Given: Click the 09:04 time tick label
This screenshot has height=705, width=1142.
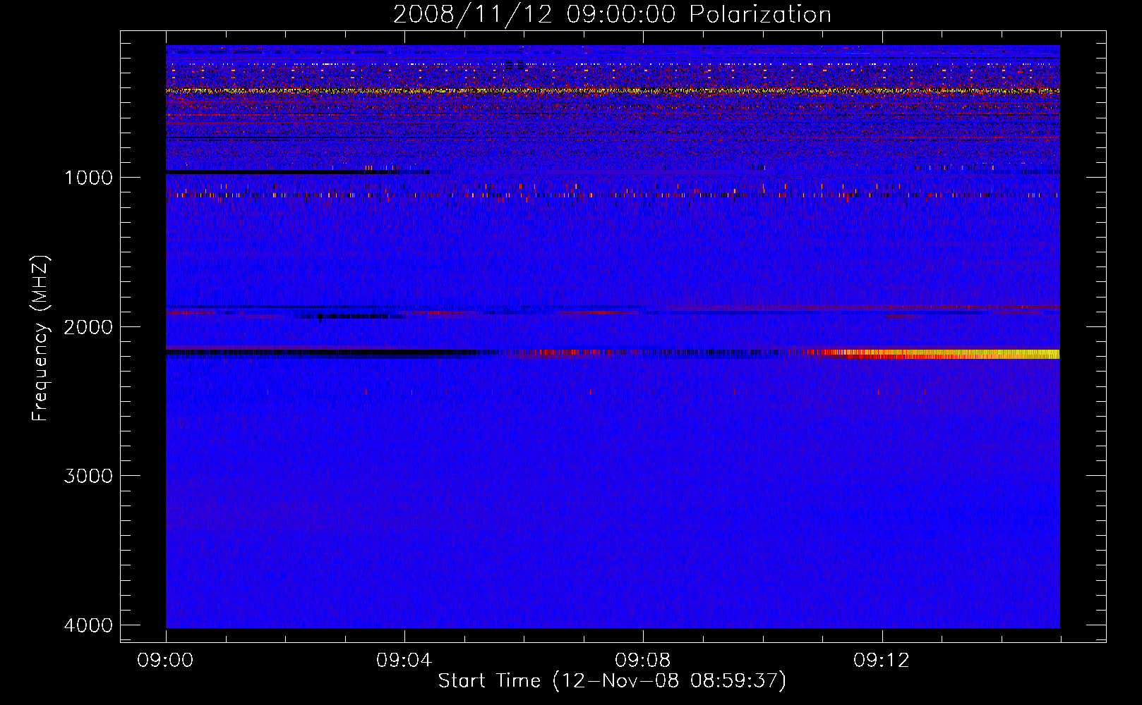Looking at the screenshot, I should 404,661.
